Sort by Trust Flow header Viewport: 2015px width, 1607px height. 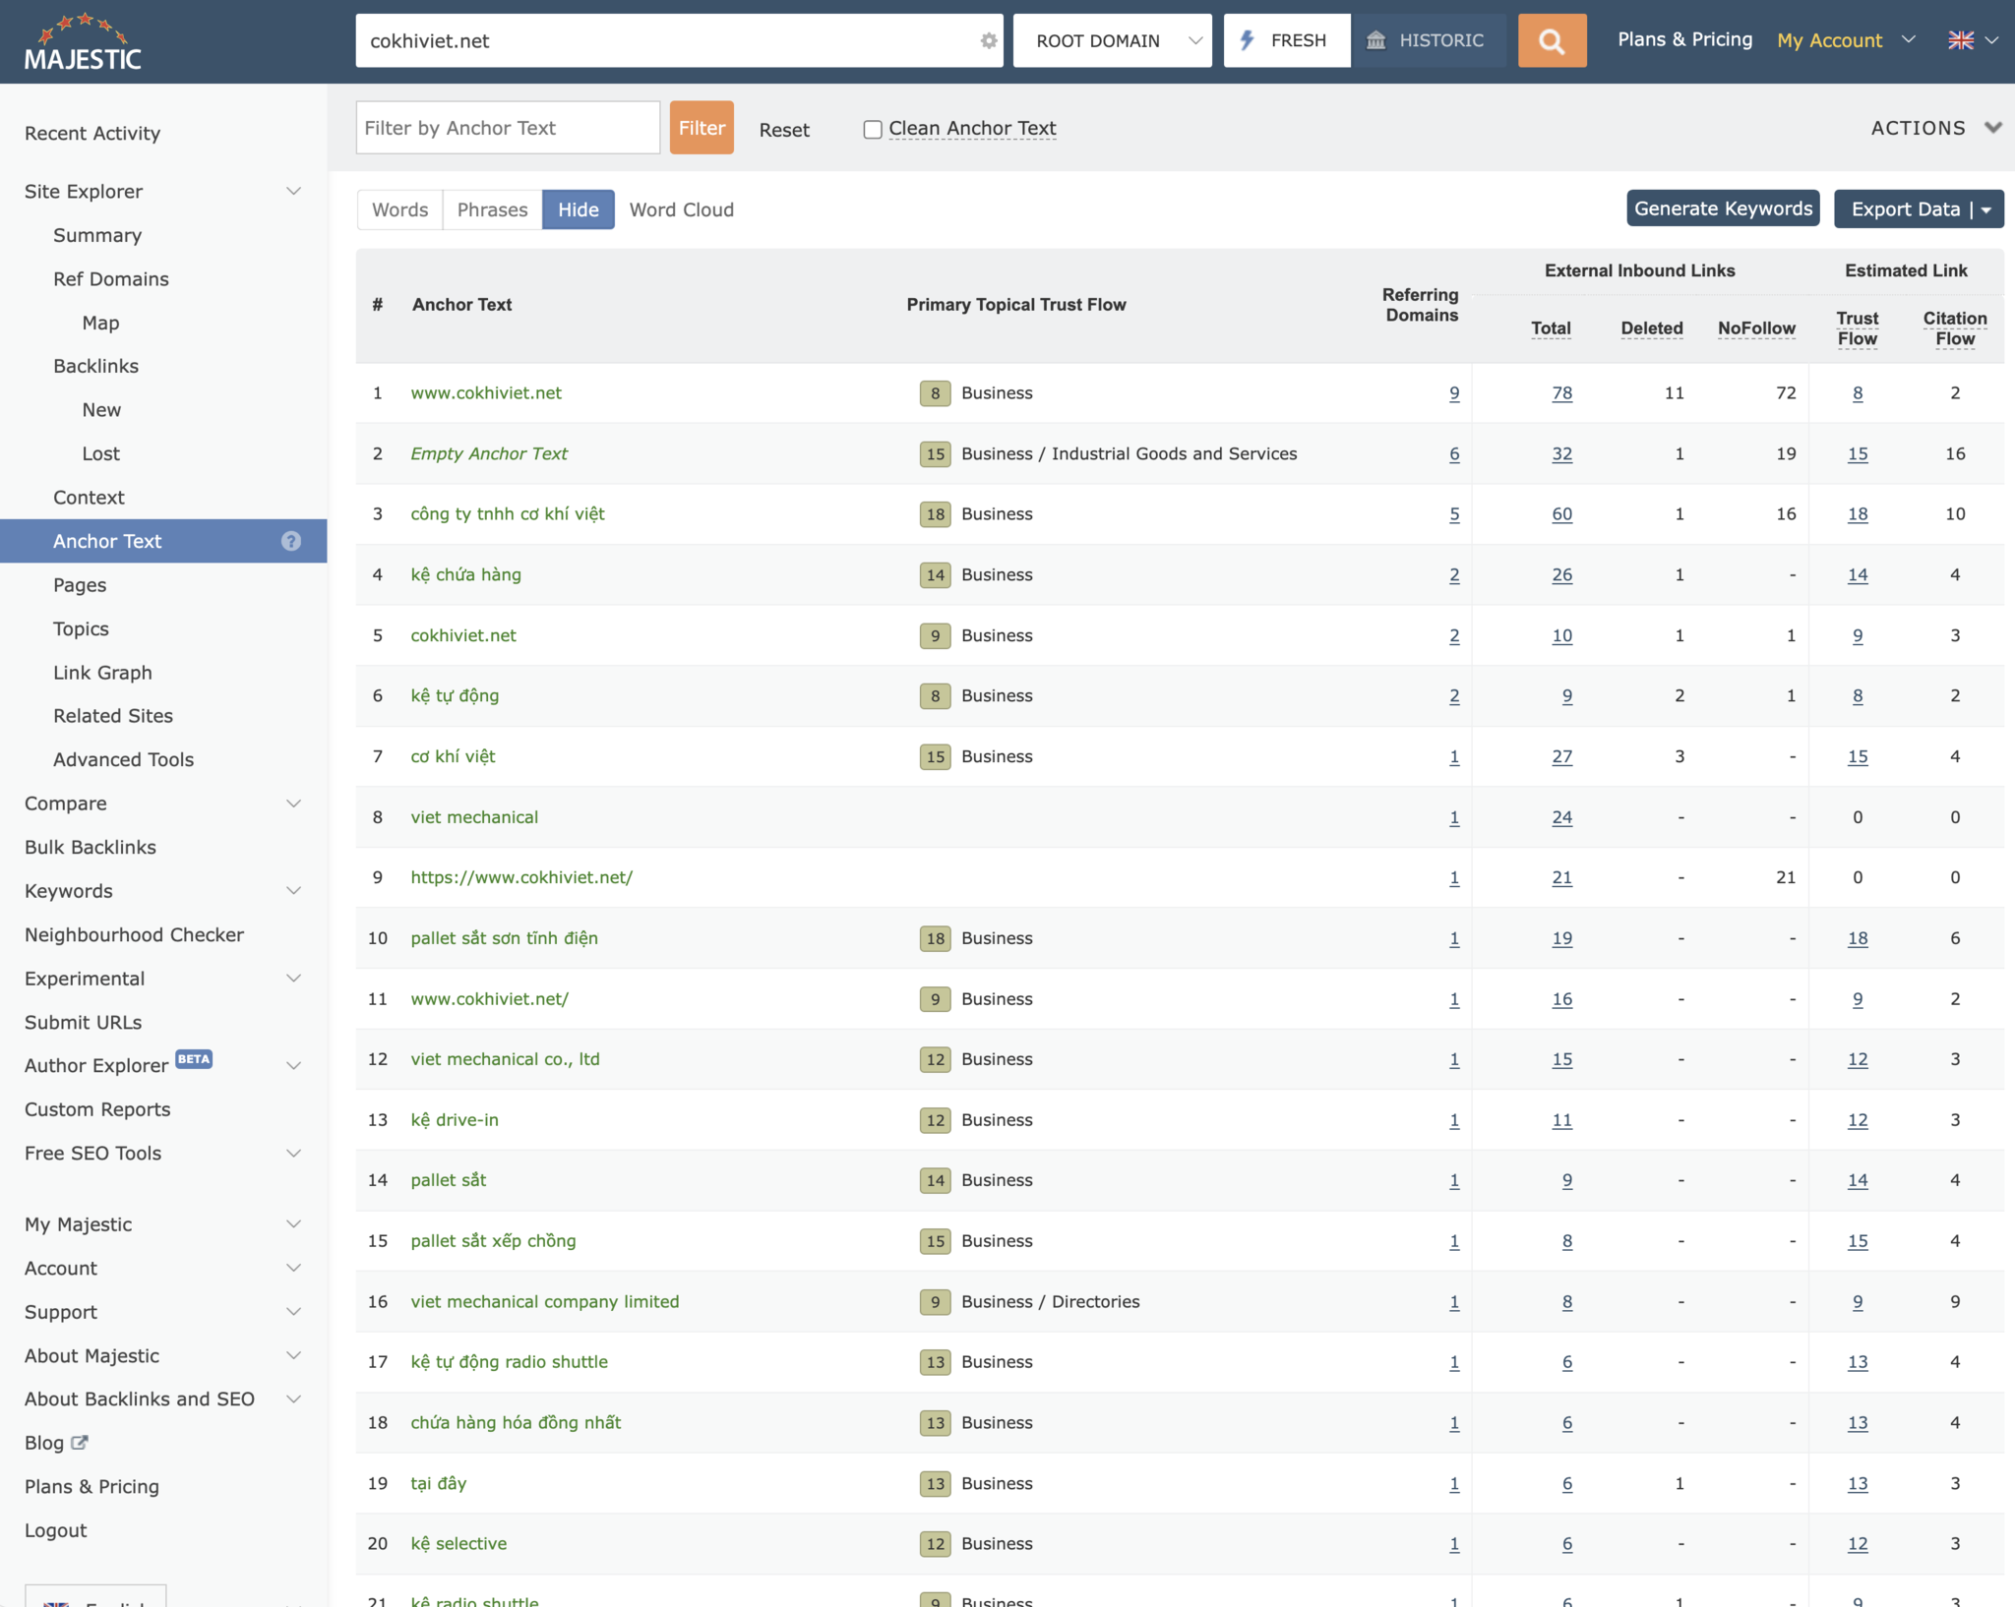[x=1857, y=327]
